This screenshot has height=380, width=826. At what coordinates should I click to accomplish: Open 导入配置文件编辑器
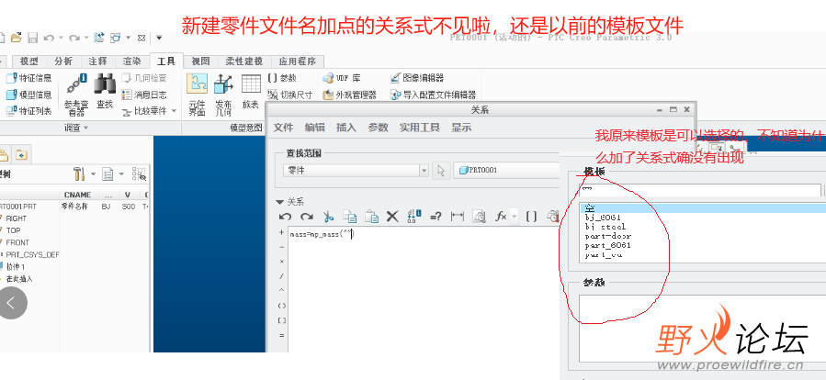point(433,95)
